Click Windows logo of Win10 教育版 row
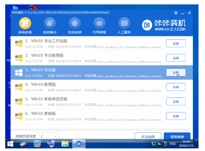 (x=19, y=87)
